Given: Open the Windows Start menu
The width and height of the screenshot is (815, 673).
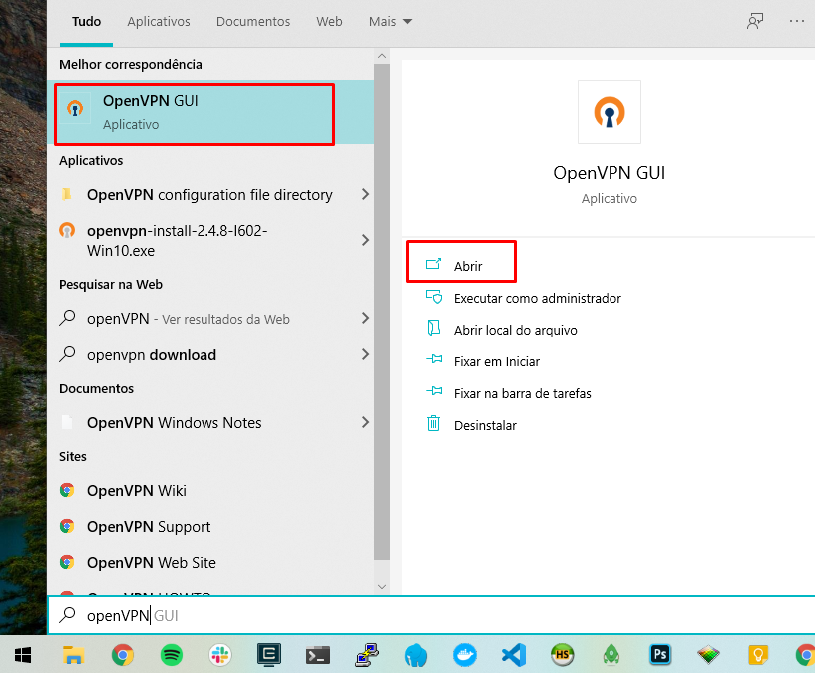Looking at the screenshot, I should (x=23, y=655).
